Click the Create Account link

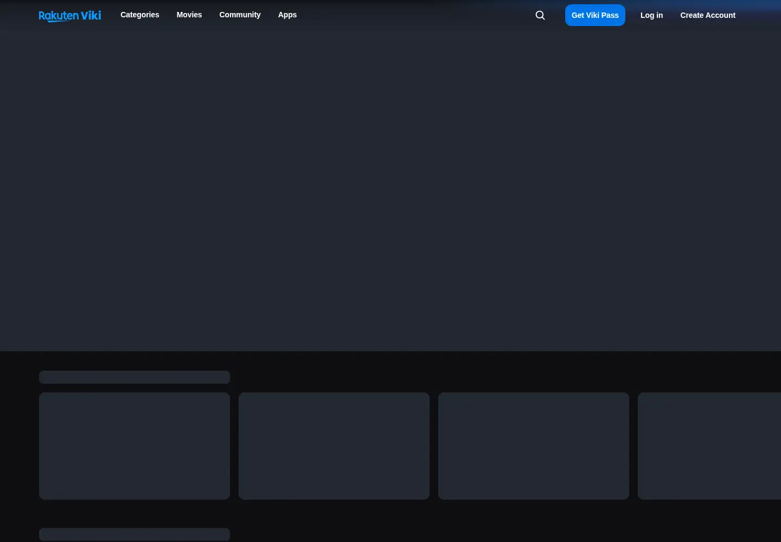(708, 15)
